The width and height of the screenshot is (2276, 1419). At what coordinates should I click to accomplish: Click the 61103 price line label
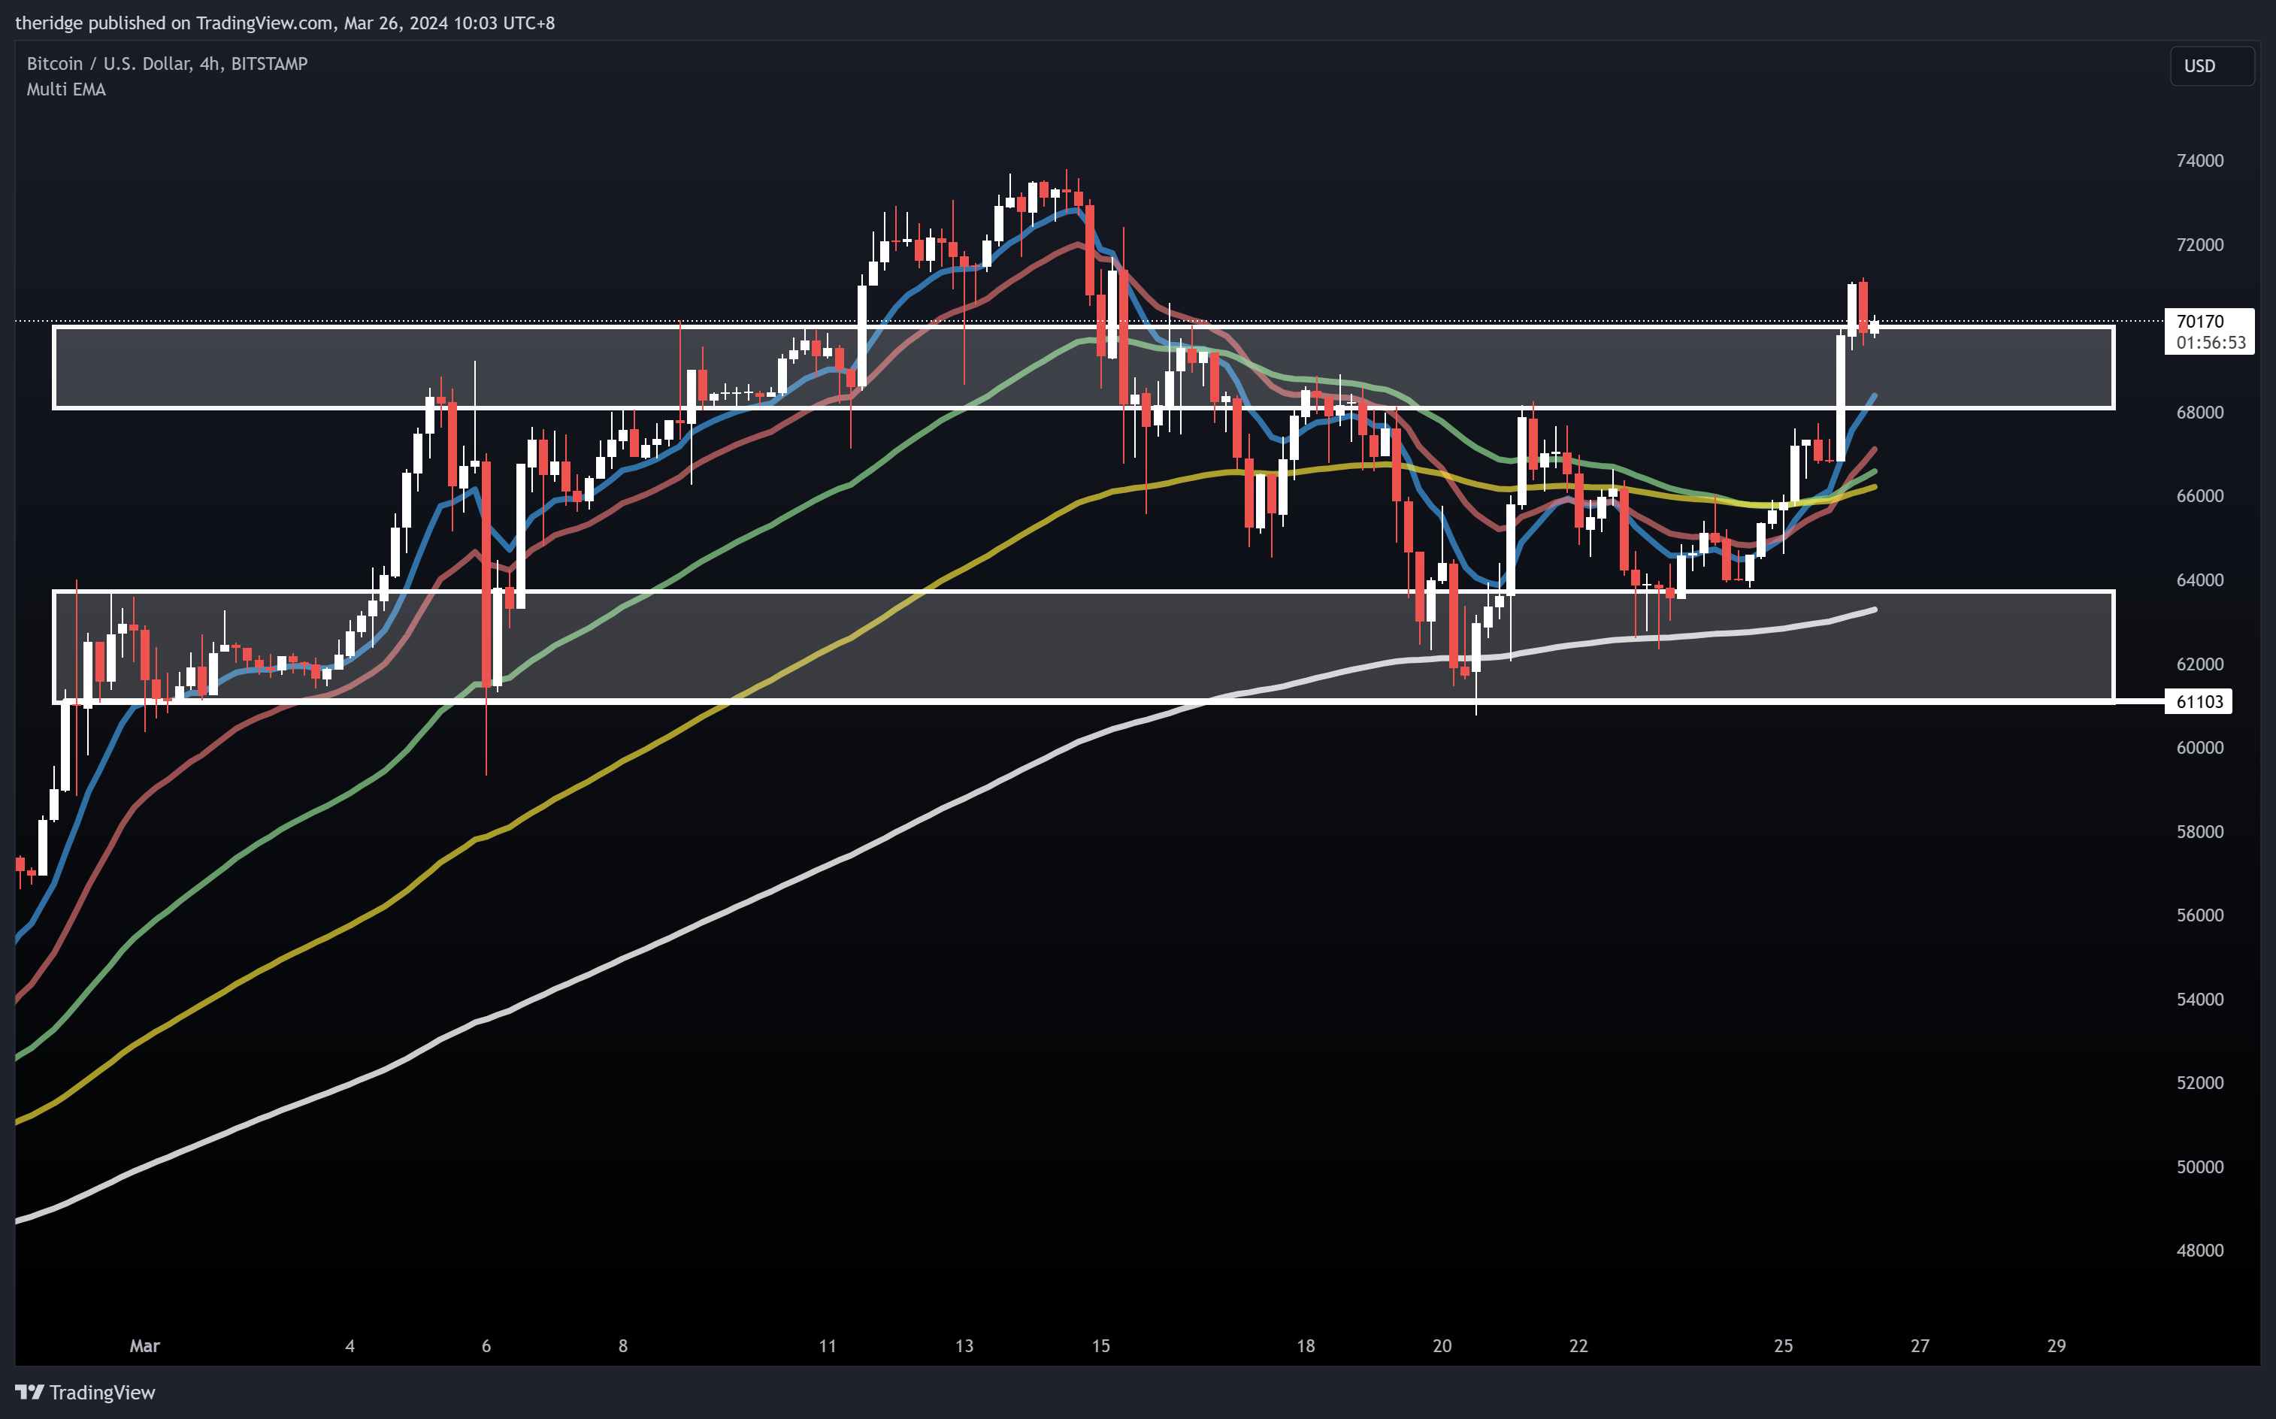(x=2199, y=701)
